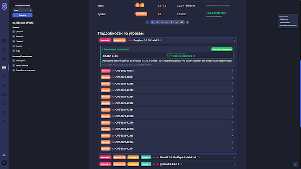Go to the previous pagination page arrow
301x169 pixels.
tap(147, 22)
